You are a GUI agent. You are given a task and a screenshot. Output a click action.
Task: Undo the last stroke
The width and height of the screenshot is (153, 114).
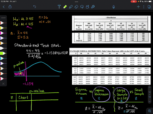35,7
